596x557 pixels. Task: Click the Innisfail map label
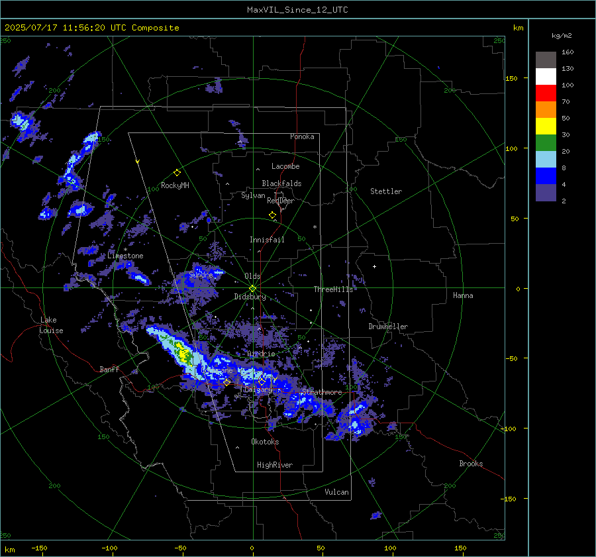click(267, 240)
